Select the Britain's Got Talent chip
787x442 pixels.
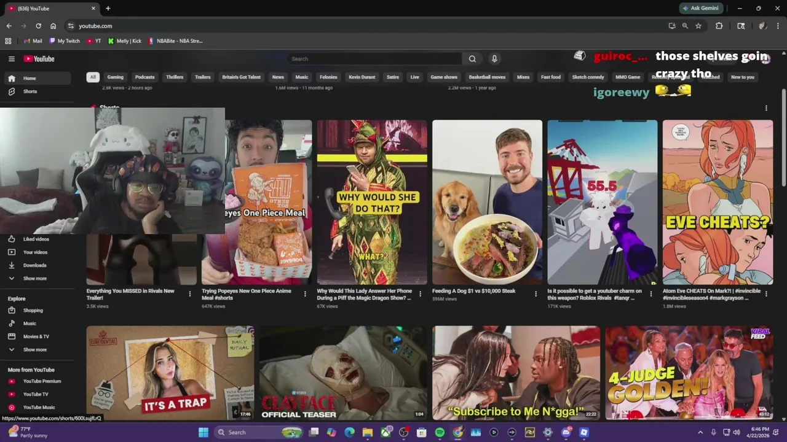(x=242, y=77)
